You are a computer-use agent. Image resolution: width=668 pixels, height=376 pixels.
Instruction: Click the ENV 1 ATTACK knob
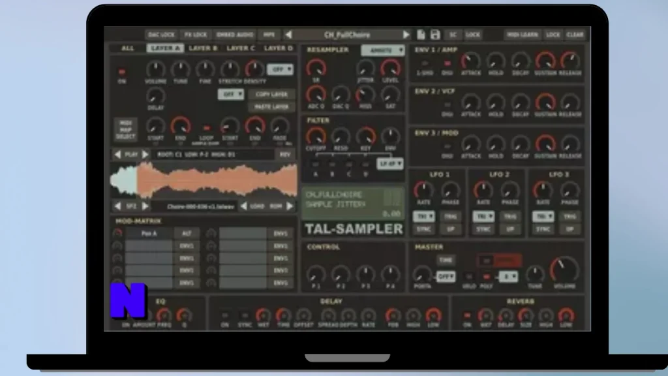[470, 61]
